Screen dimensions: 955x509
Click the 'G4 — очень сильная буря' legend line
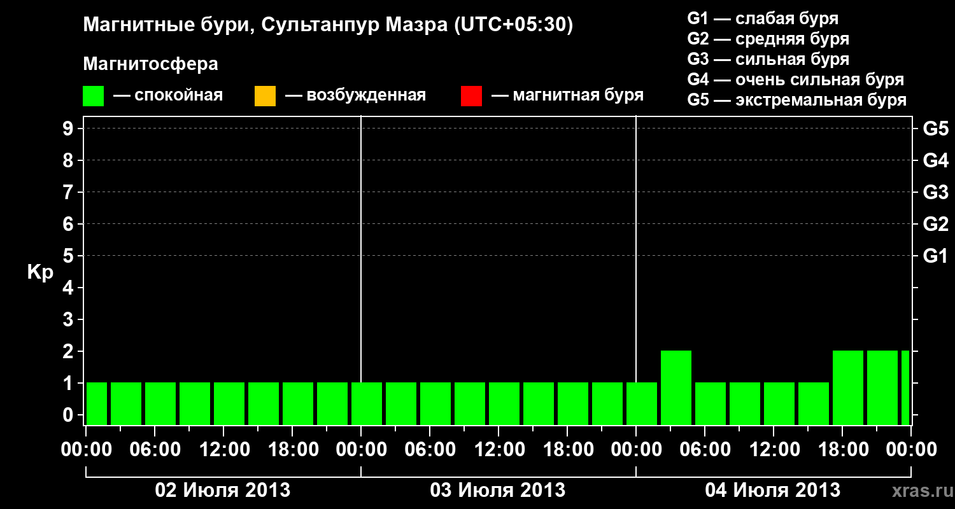(x=796, y=80)
